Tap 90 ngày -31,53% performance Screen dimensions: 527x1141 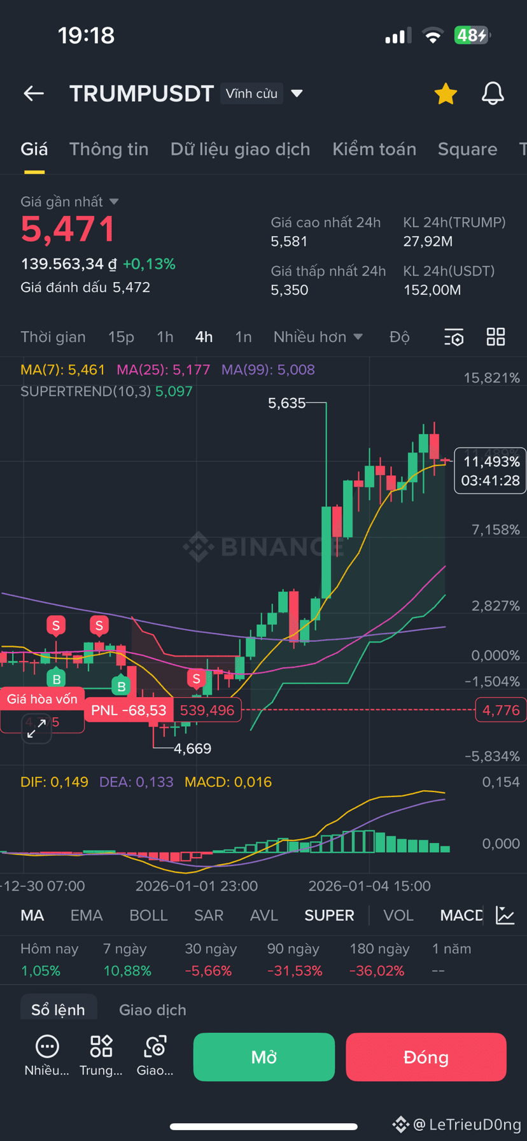(x=295, y=960)
